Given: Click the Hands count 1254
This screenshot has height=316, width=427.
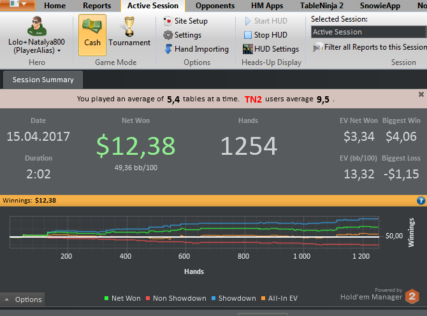Looking at the screenshot, I should tap(249, 146).
